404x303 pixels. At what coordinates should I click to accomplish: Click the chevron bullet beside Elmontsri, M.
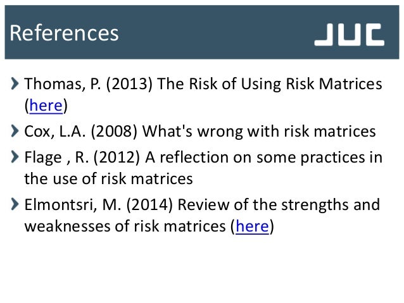(15, 204)
